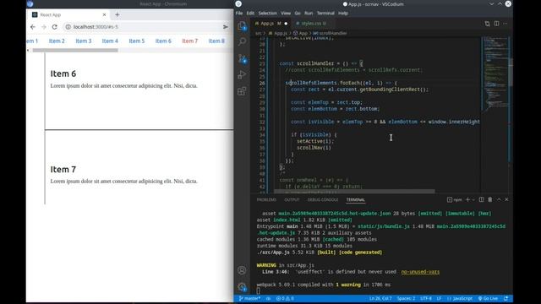The width and height of the screenshot is (541, 304).
Task: Click Item 5 nav link in browser
Action: coord(137,41)
